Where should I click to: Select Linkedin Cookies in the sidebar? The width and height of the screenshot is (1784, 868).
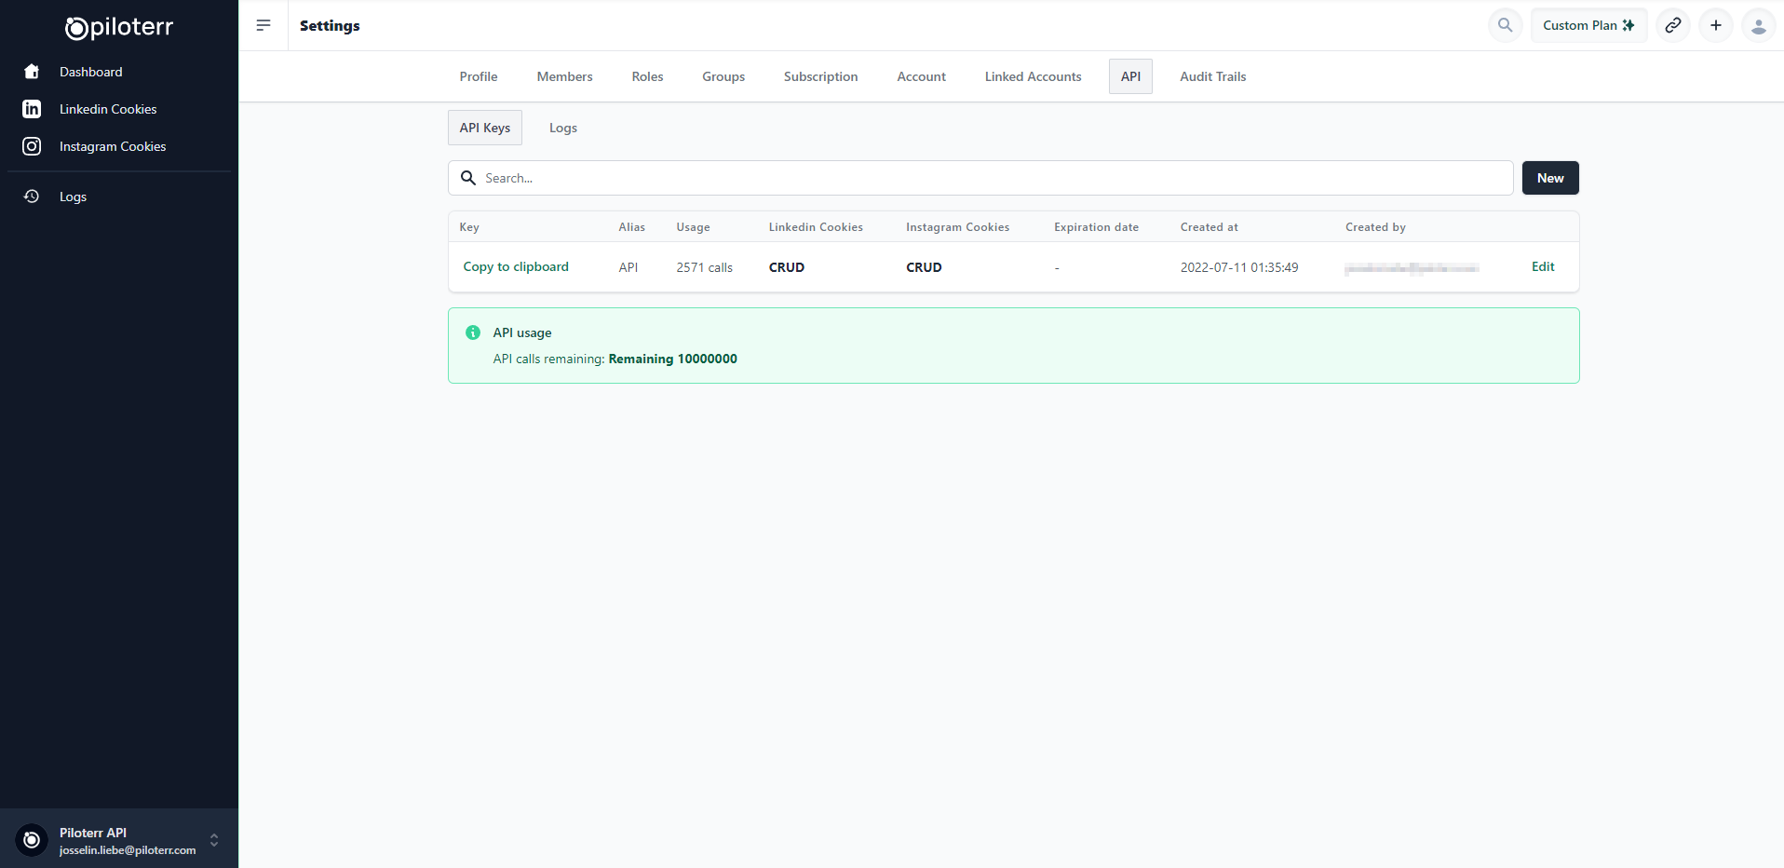coord(106,109)
